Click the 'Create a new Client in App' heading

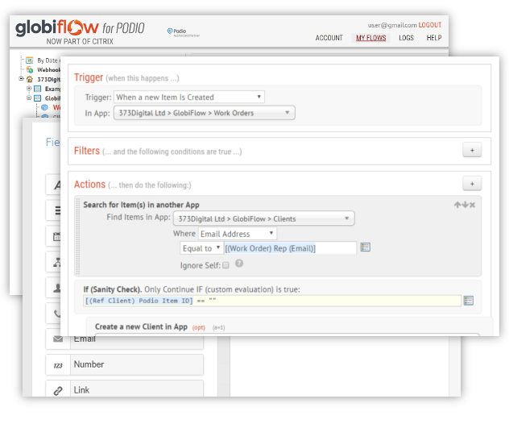pyautogui.click(x=141, y=326)
